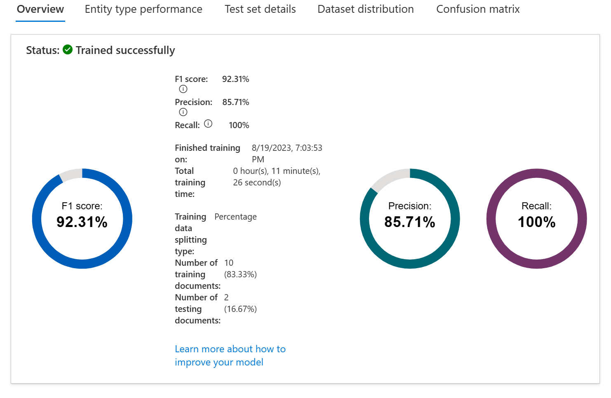Open the Test set details tab
Screen dimensions: 611x398
pos(260,9)
